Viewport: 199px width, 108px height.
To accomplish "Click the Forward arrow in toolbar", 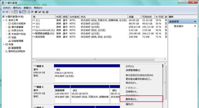I will (x=7, y=12).
